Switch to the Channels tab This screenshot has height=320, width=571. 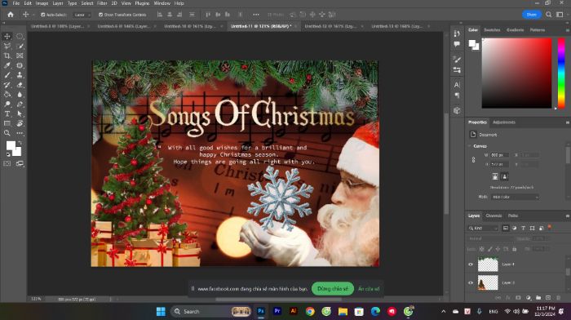(x=494, y=216)
